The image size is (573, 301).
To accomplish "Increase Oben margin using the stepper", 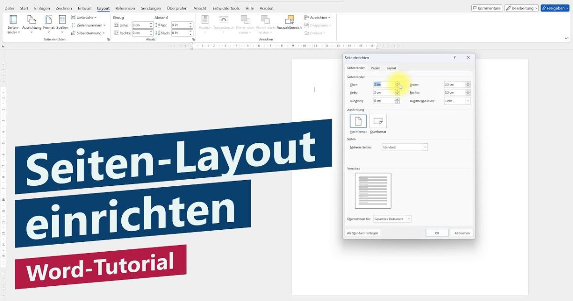I will click(397, 83).
